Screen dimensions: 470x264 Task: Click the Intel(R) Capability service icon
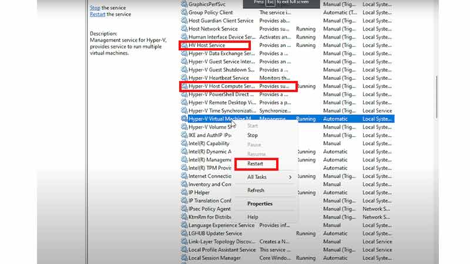(x=184, y=143)
